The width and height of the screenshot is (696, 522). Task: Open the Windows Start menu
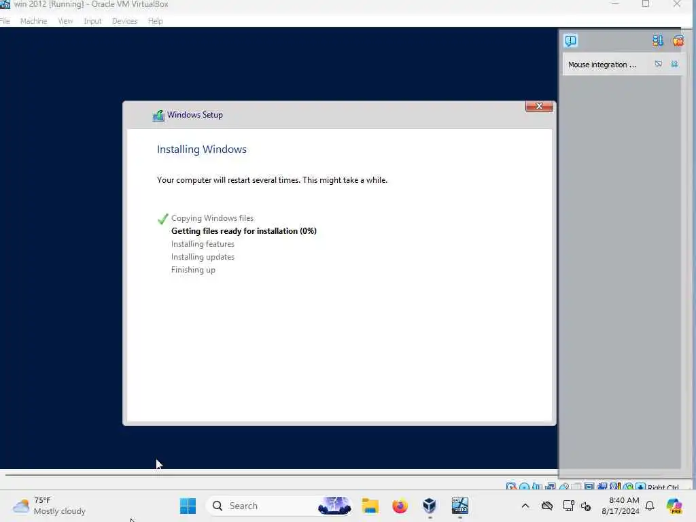(188, 506)
